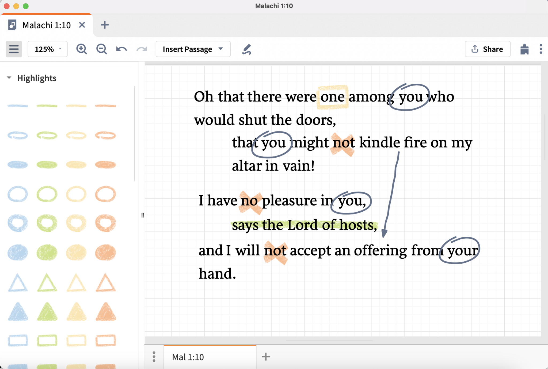
Task: Open the toolbox briefcase icon
Action: pos(524,49)
